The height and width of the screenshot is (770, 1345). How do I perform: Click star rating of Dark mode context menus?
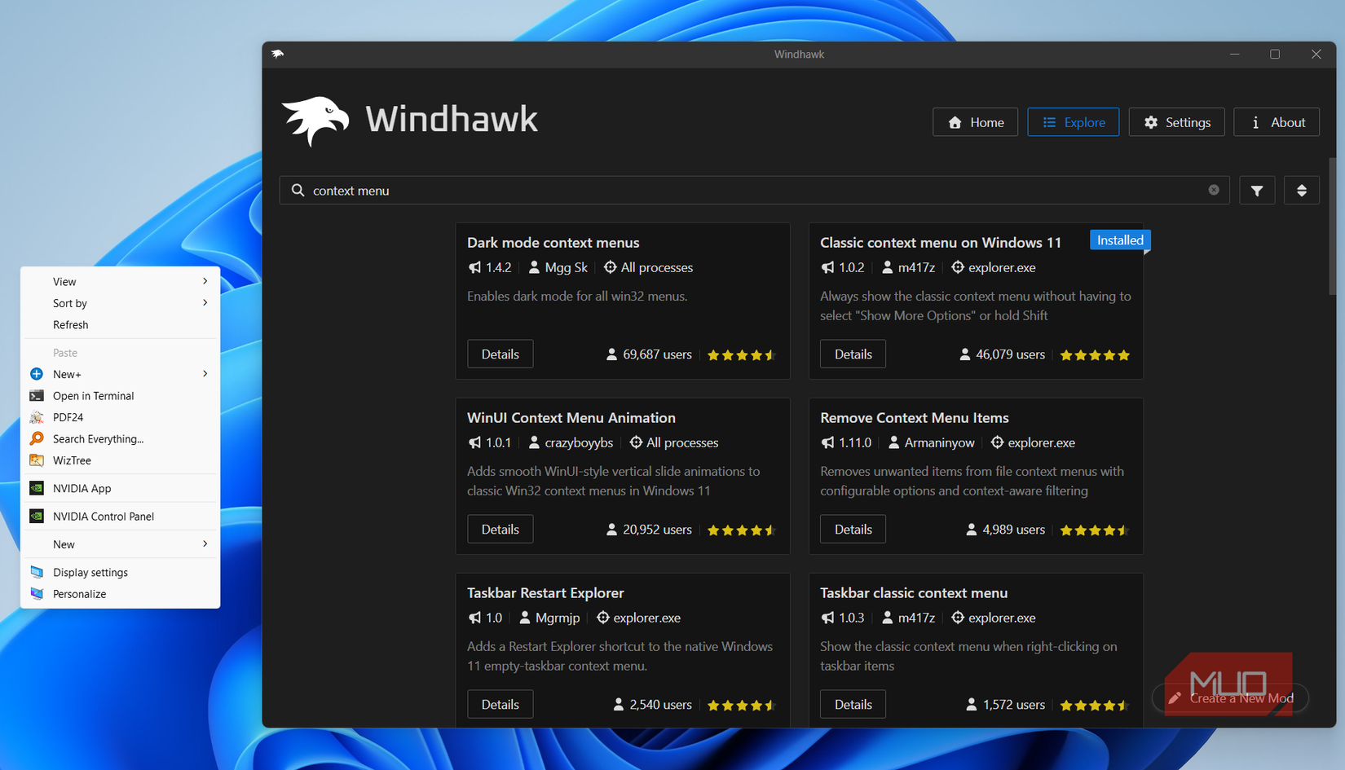click(741, 355)
